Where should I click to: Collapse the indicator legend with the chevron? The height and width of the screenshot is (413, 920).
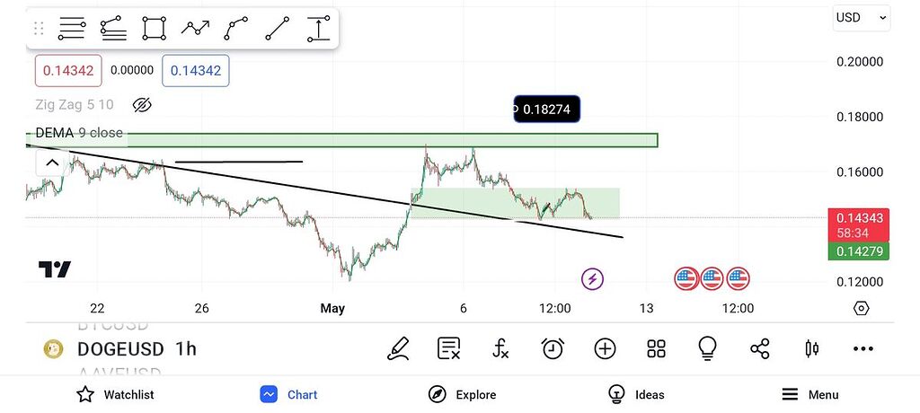click(52, 163)
